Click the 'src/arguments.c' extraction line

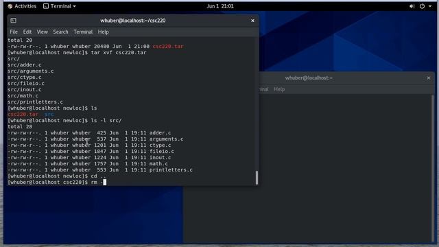(x=30, y=71)
